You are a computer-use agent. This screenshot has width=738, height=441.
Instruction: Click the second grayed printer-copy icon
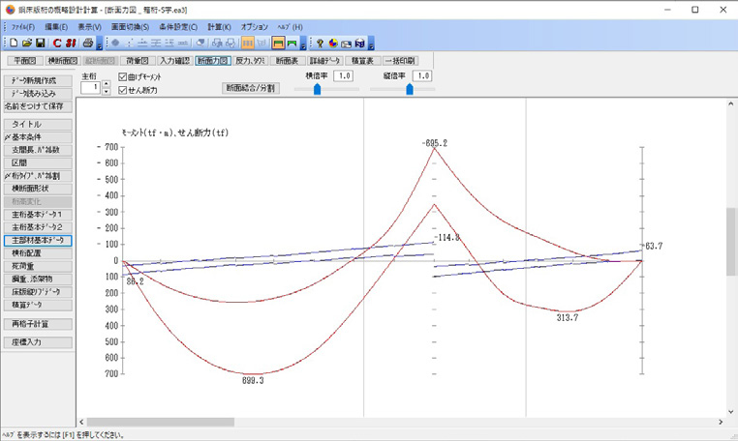[x=231, y=44]
